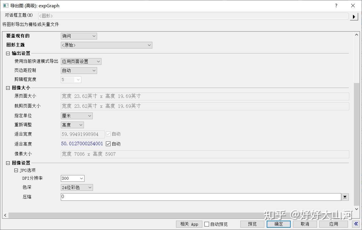Click the 预览 button

252,224
